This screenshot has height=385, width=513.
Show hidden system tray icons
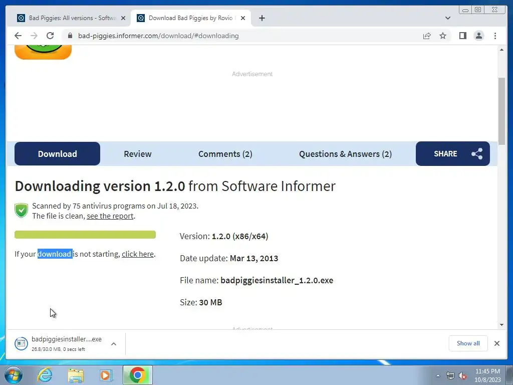click(x=438, y=375)
